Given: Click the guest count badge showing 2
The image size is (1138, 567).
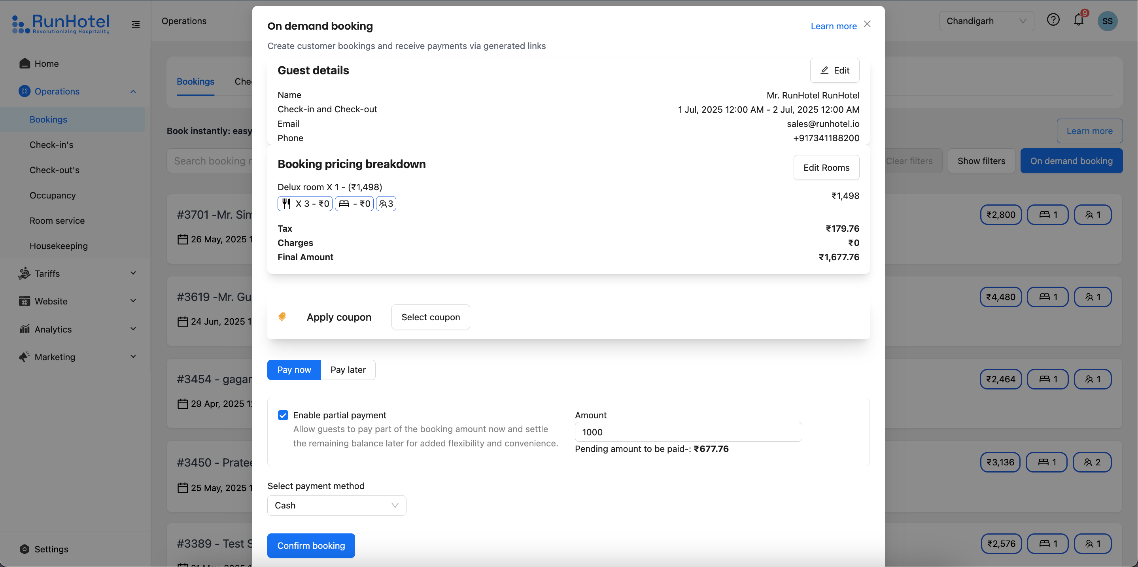Looking at the screenshot, I should point(1092,462).
